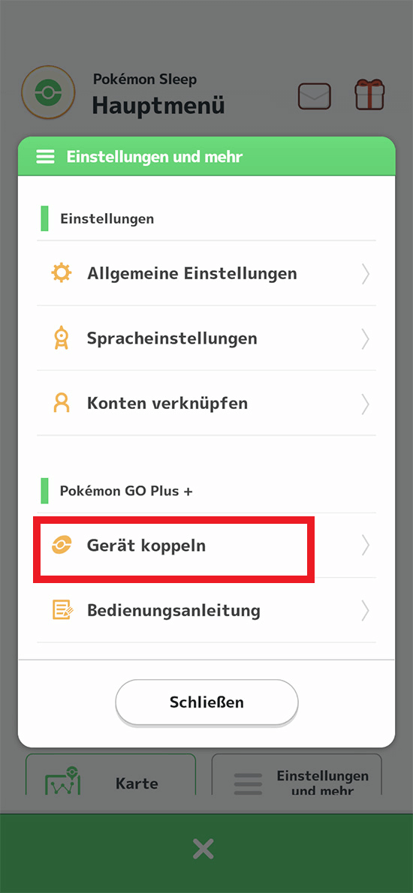The image size is (413, 893).
Task: Click the Schließen button
Action: point(206,702)
